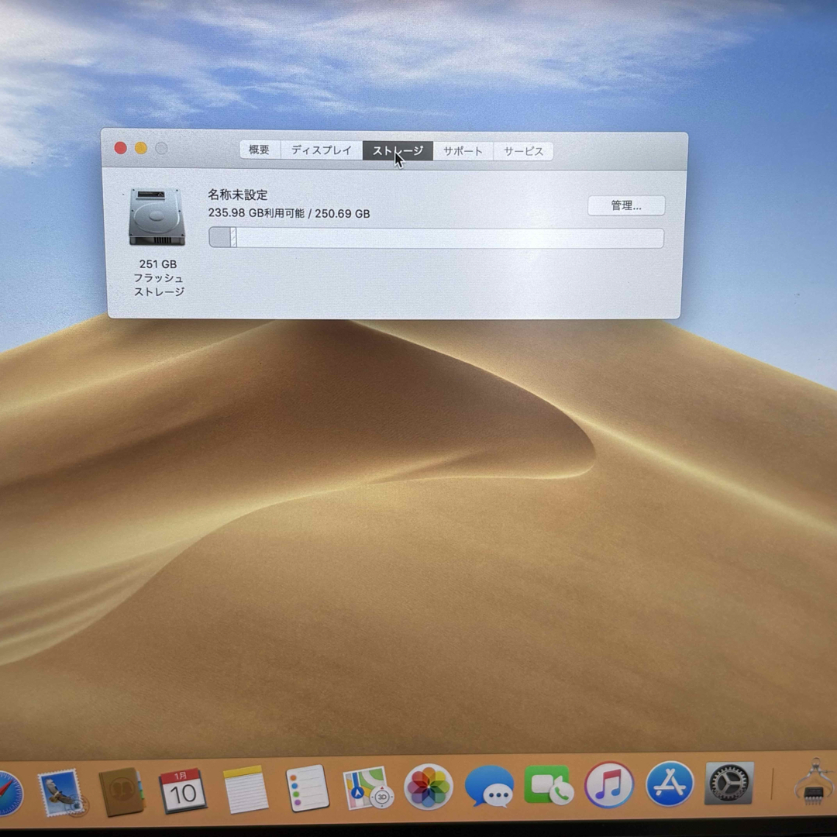Click the 管理... button
This screenshot has width=837, height=837.
[626, 206]
